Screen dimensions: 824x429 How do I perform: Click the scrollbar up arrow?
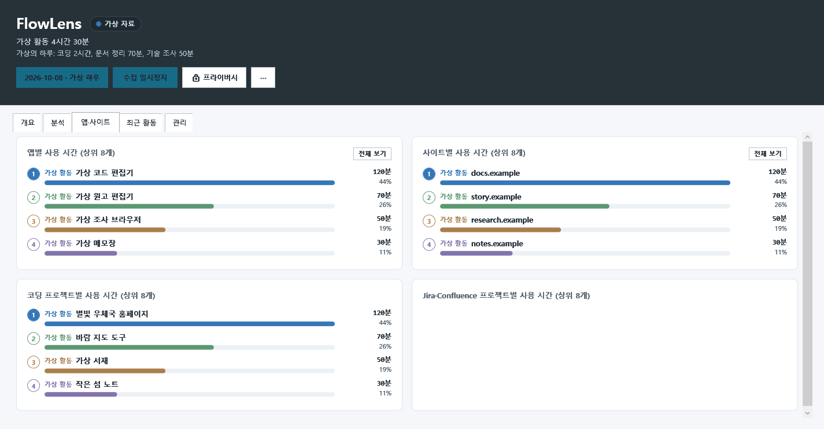808,137
